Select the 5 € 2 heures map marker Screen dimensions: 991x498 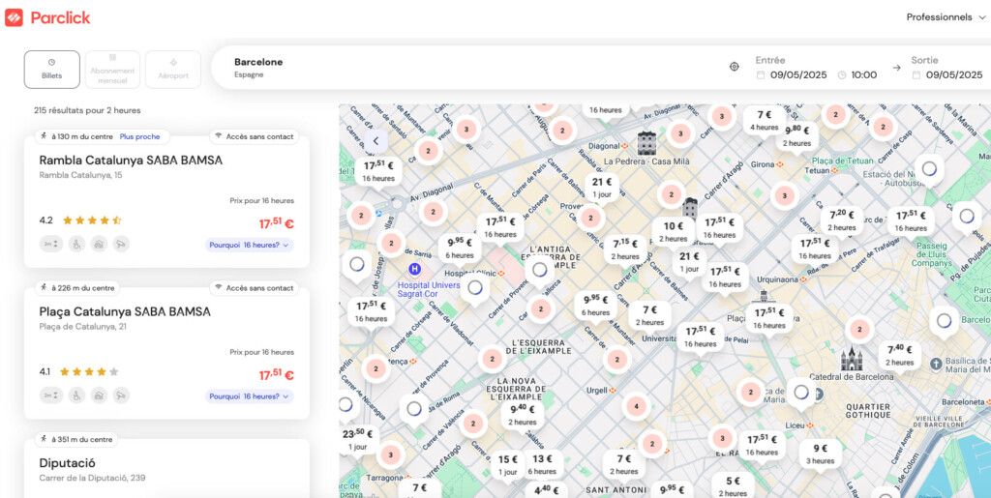click(x=733, y=486)
